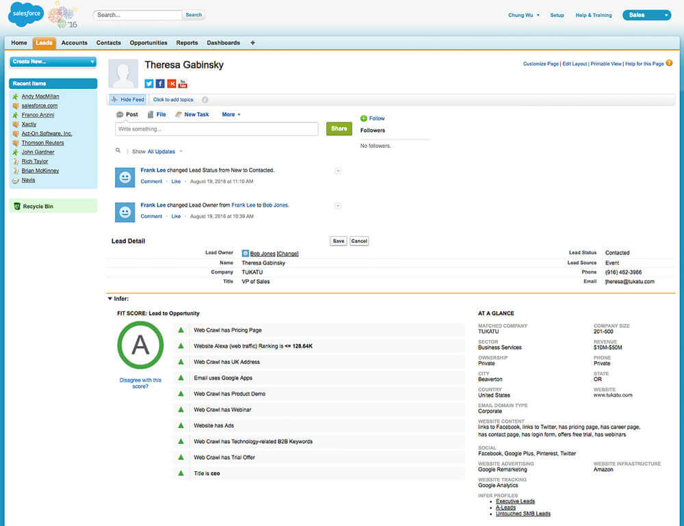Image resolution: width=684 pixels, height=526 pixels.
Task: Open Help & Training link
Action: pyautogui.click(x=594, y=15)
